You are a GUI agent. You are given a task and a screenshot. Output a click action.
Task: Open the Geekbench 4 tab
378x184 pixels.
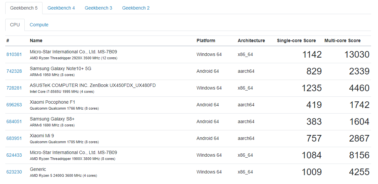pos(61,8)
